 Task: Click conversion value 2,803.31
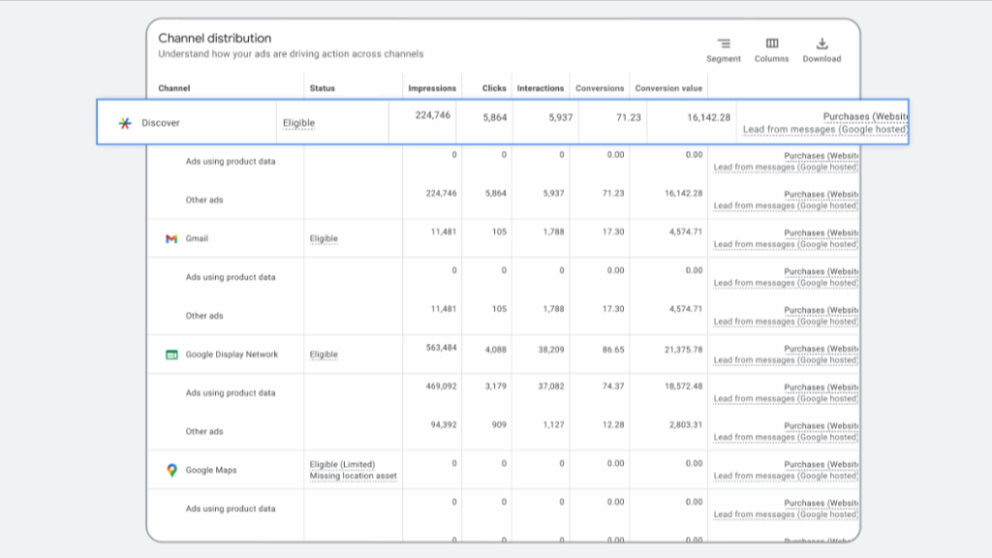[686, 424]
